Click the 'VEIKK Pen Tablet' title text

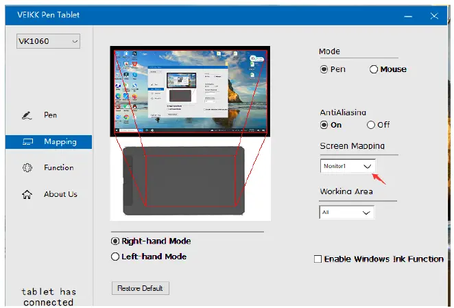[x=49, y=15]
